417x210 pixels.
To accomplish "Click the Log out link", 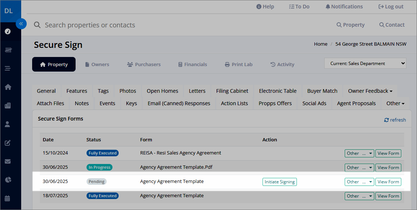I will coord(391,7).
